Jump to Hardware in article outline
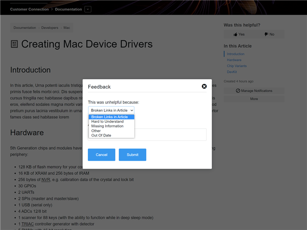Viewport: 307px width, 230px height. [x=234, y=60]
